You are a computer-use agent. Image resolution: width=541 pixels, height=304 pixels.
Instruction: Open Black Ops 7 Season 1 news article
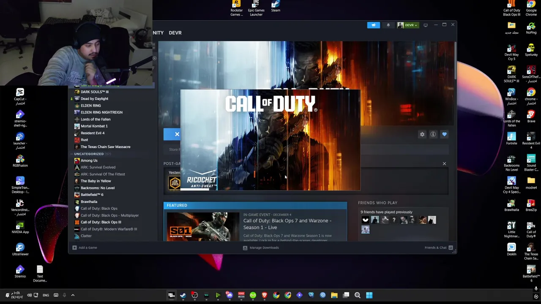(x=287, y=224)
